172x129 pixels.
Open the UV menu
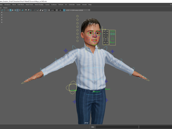point(66,5)
